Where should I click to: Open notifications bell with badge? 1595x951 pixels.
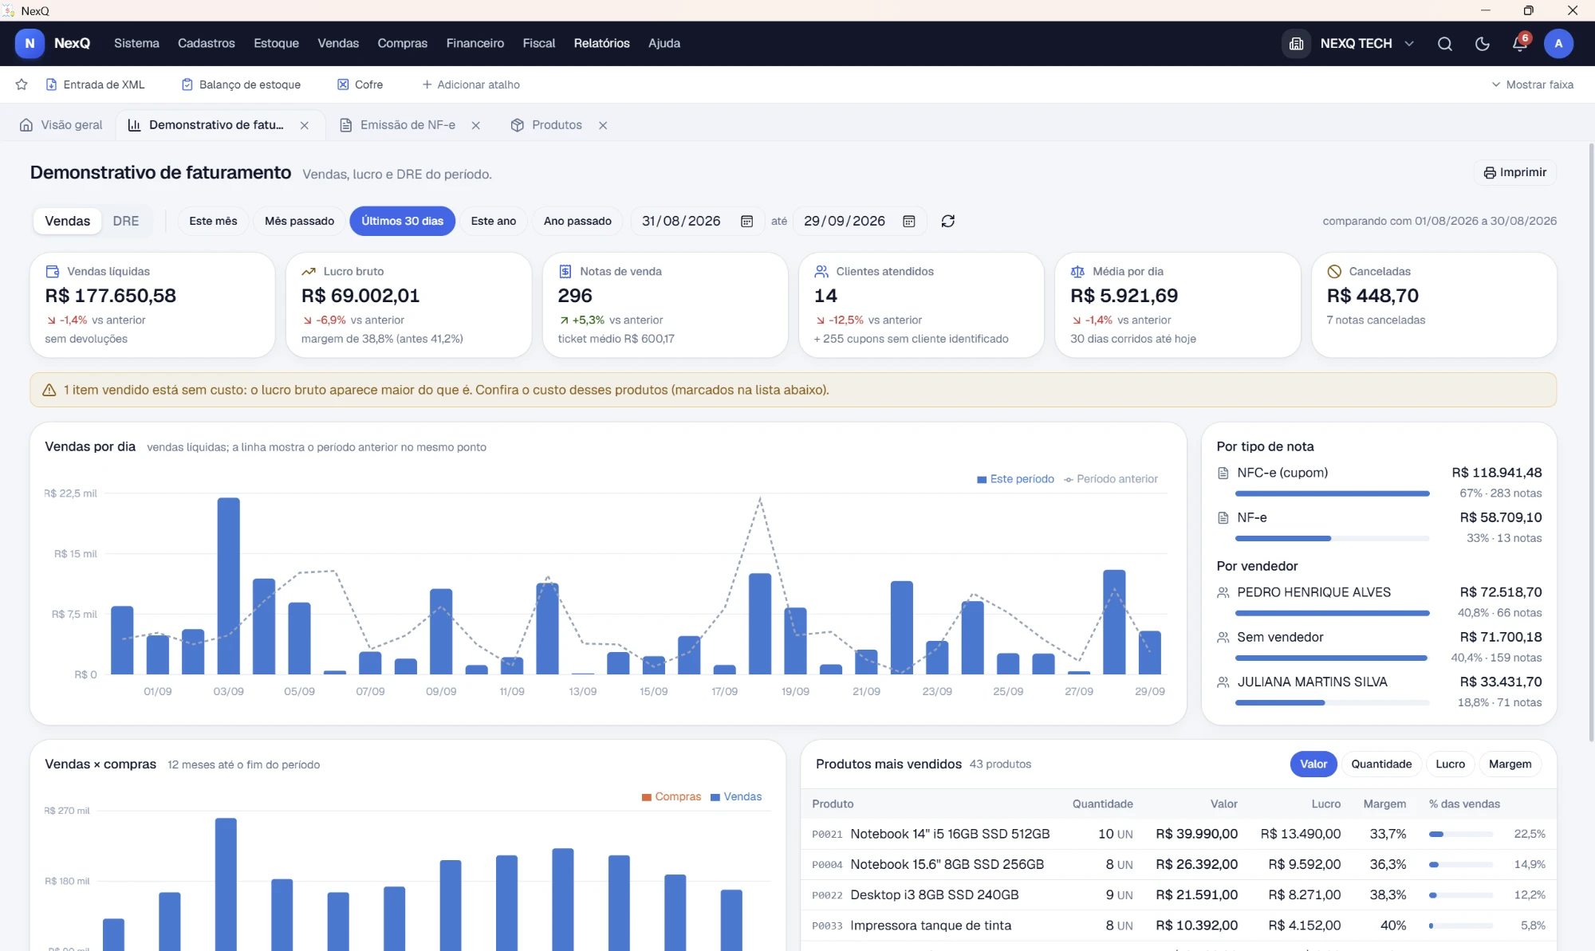tap(1520, 44)
